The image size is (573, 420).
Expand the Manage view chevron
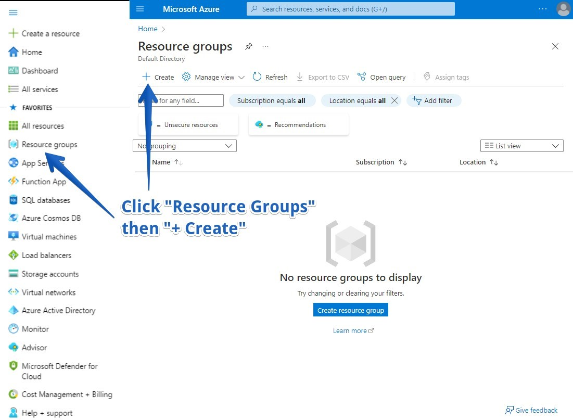pos(241,78)
